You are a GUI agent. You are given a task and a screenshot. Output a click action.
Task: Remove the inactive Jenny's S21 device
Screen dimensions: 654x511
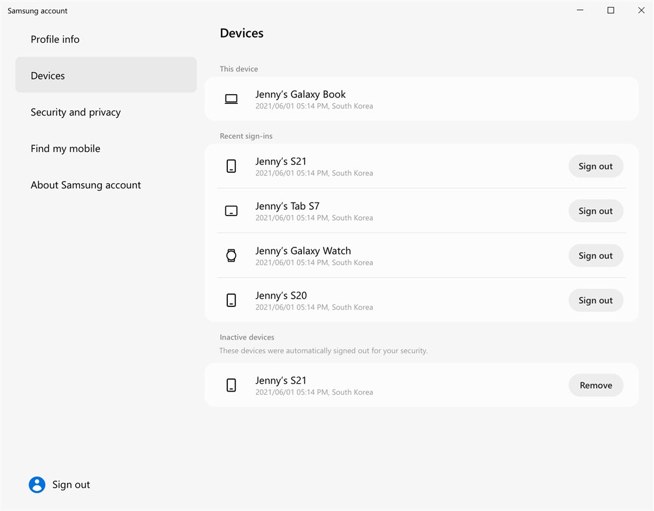pyautogui.click(x=596, y=385)
